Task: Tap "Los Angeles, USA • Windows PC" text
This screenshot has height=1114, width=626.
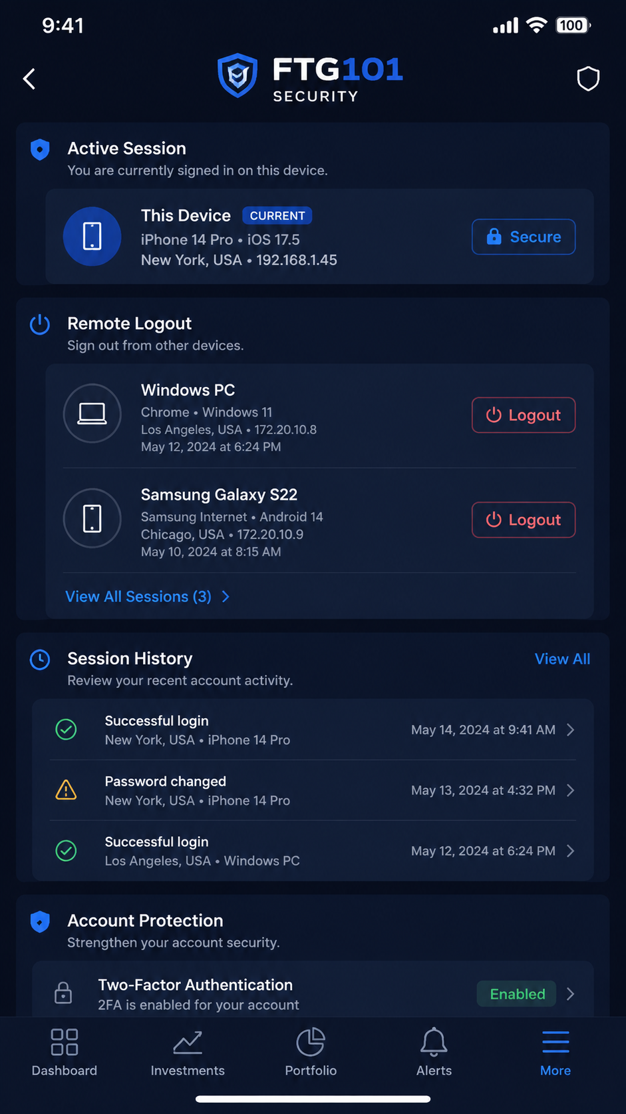Action: (x=202, y=861)
